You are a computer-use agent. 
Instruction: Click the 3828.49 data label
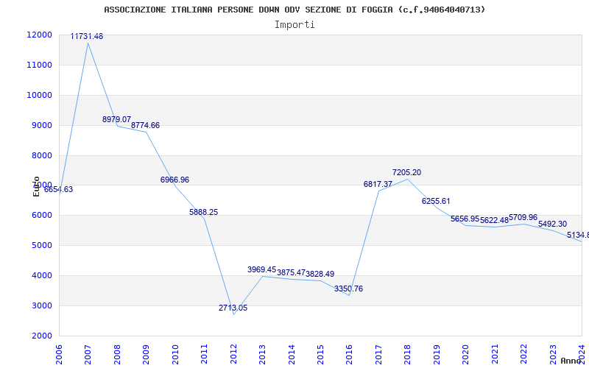click(320, 274)
